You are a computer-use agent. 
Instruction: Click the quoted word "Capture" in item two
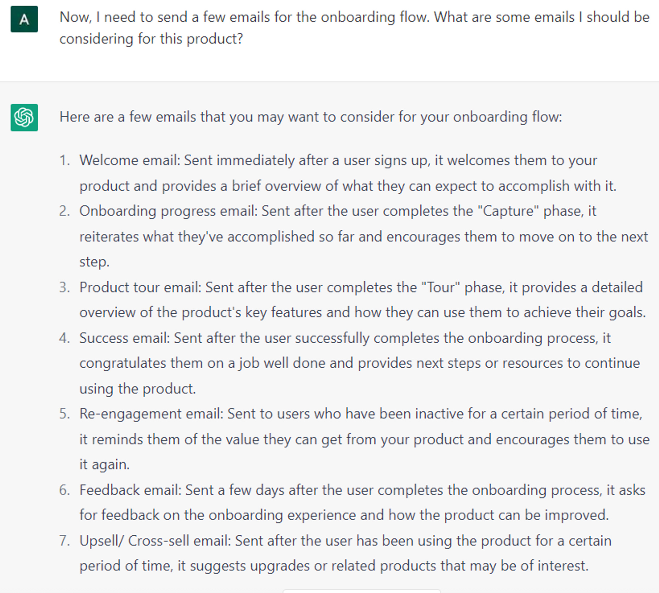click(508, 211)
